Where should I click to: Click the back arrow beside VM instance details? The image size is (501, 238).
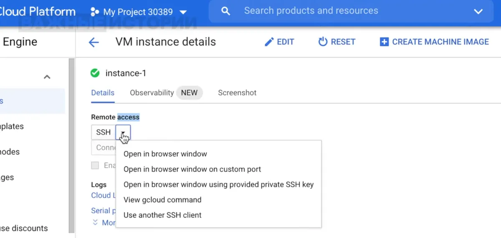click(x=94, y=42)
